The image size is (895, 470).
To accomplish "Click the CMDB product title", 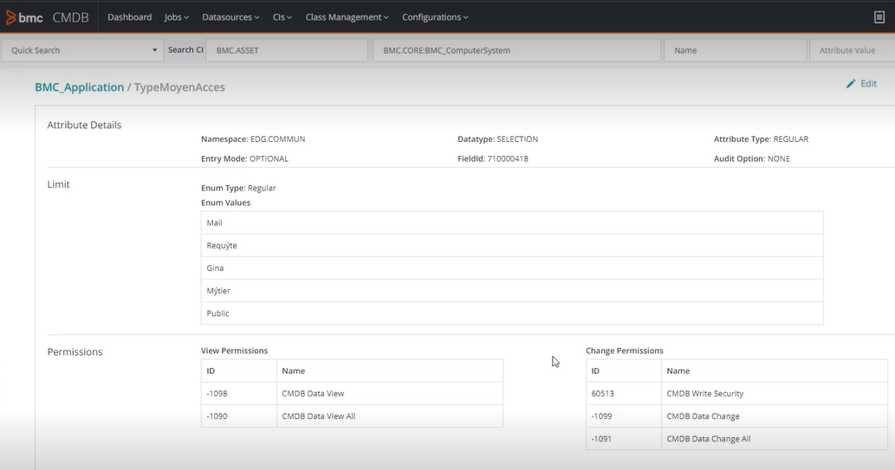I will 71,17.
